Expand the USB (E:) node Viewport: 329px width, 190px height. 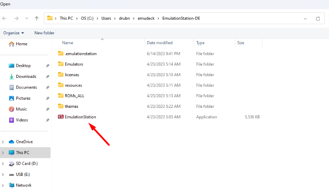point(3,175)
